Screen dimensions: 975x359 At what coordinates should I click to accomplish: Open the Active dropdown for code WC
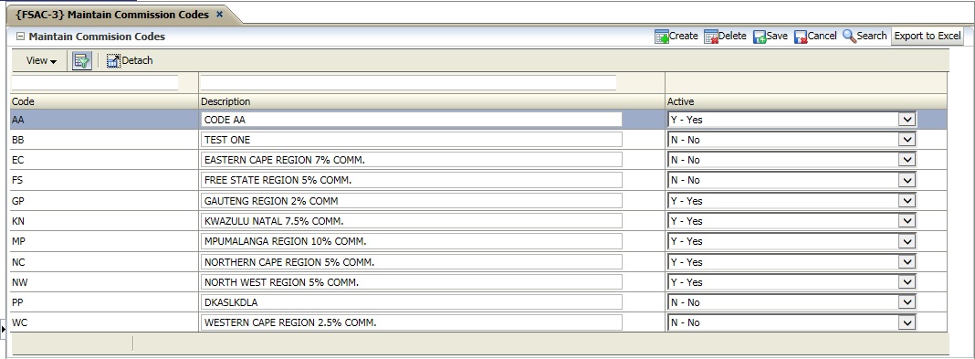point(907,322)
